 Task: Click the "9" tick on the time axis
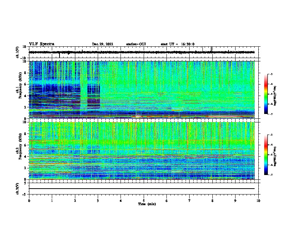pos(235,200)
